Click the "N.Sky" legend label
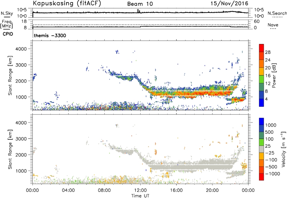The height and width of the screenshot is (198, 287). pyautogui.click(x=7, y=13)
